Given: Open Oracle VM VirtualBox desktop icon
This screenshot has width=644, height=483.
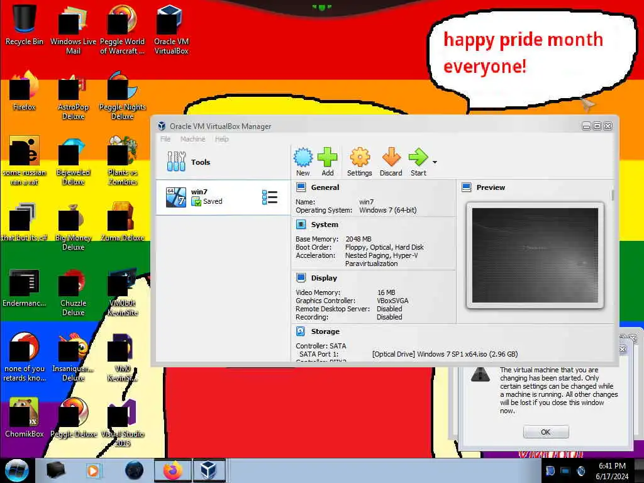Looking at the screenshot, I should [171, 30].
